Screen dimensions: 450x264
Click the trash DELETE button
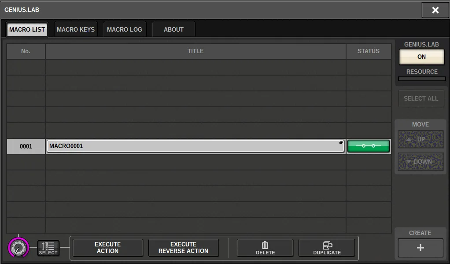tap(265, 248)
